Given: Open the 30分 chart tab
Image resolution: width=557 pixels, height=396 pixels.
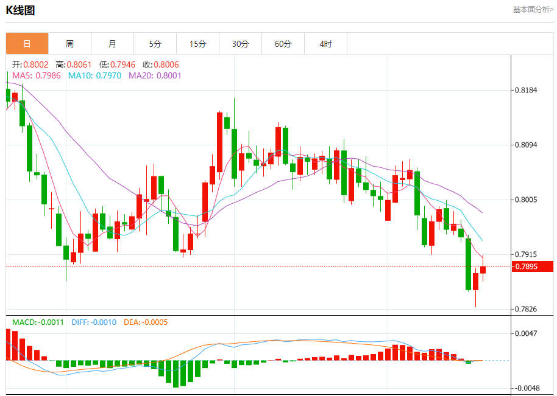Looking at the screenshot, I should point(240,44).
